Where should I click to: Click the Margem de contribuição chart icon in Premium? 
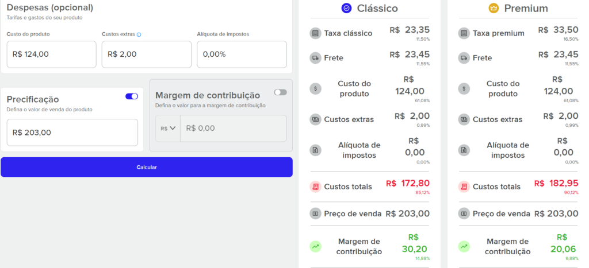tap(464, 246)
